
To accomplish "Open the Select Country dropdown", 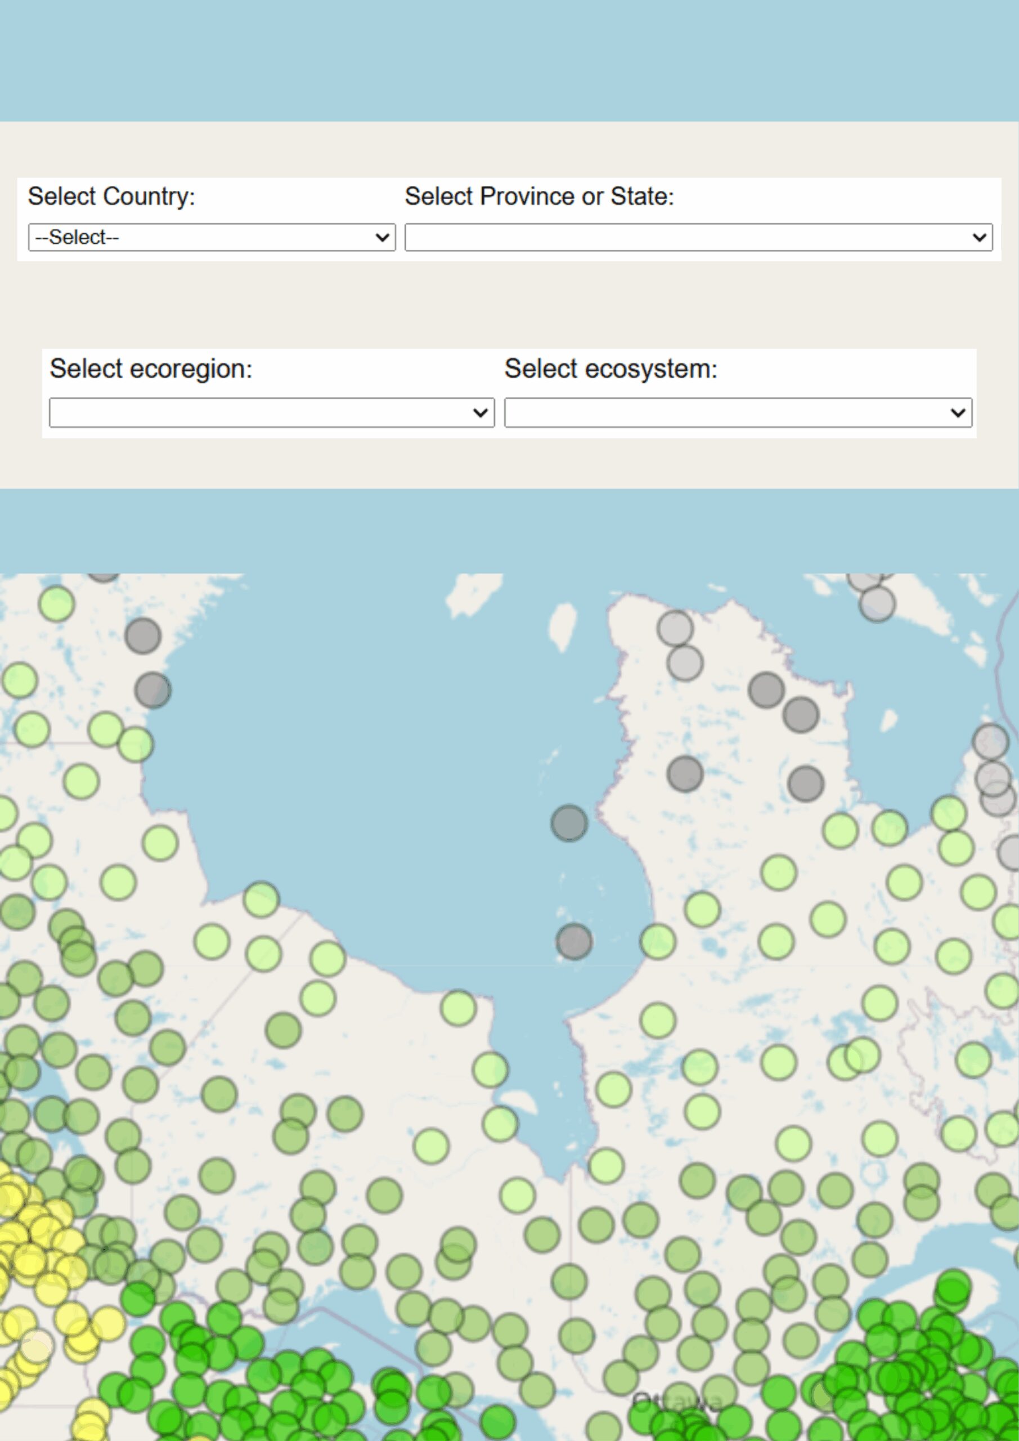I will (212, 237).
